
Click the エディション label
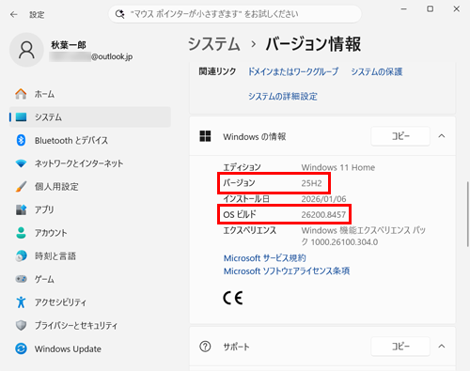tap(242, 167)
